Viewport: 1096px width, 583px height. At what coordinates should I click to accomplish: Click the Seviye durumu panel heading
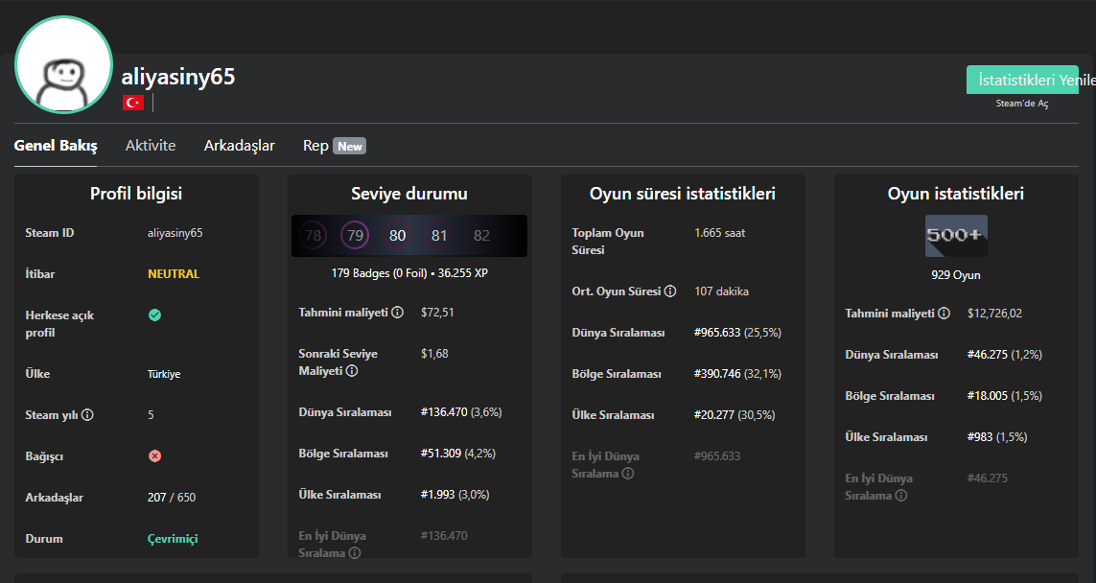[x=409, y=194]
